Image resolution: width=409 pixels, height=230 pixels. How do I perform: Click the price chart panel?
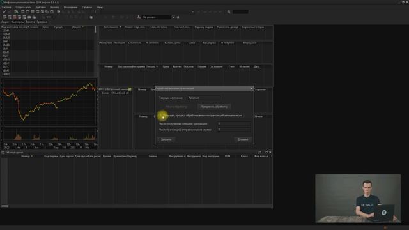(x=49, y=102)
